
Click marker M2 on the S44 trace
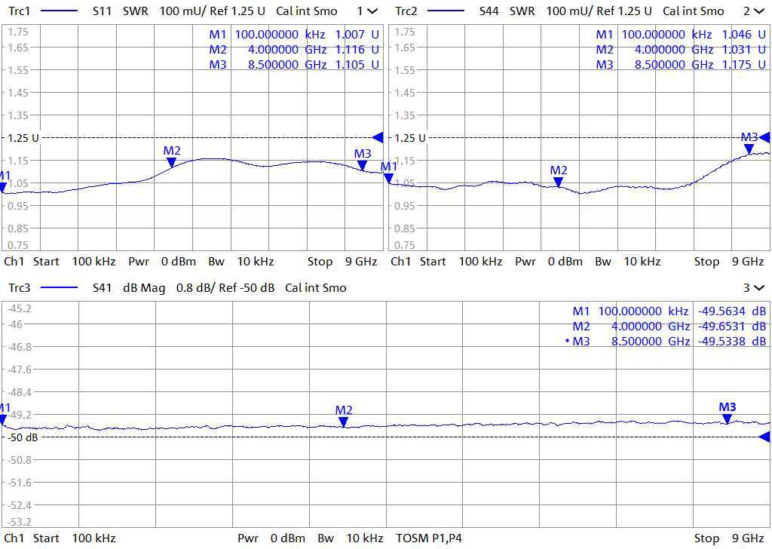pos(558,180)
